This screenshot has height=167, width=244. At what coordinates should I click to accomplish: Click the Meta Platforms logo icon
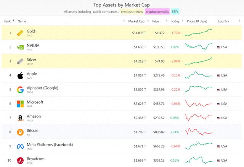tap(20, 146)
